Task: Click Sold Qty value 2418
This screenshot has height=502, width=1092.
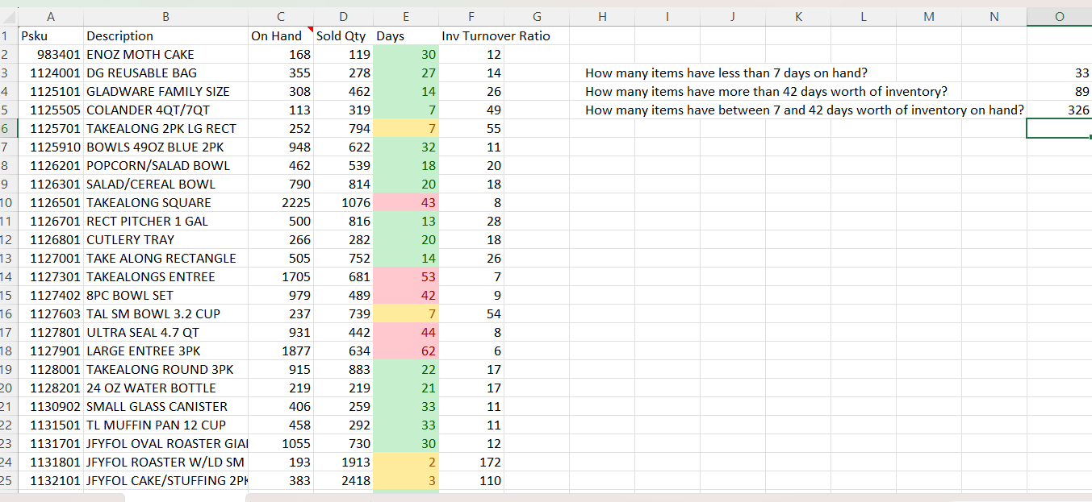Action: coord(344,480)
